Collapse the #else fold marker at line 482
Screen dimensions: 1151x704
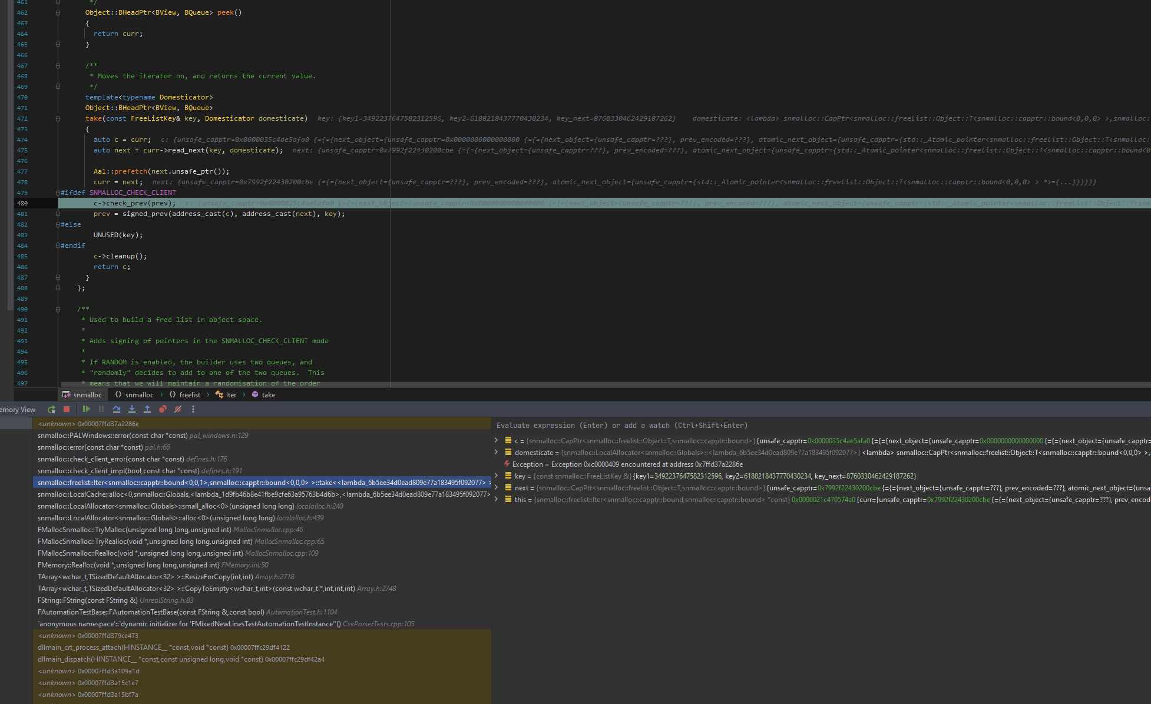pyautogui.click(x=58, y=224)
